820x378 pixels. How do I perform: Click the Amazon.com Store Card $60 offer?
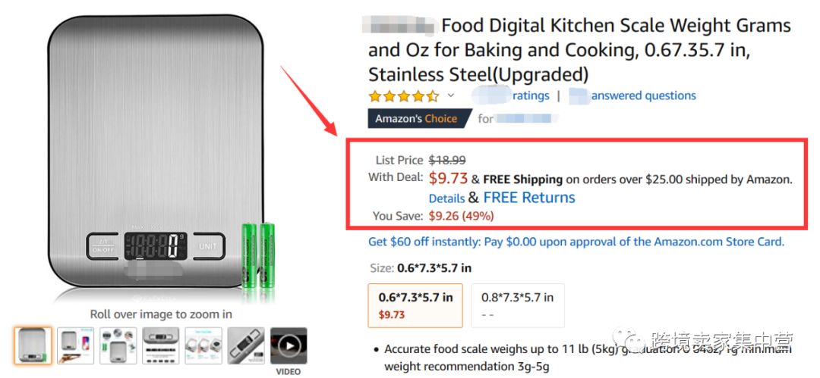(x=576, y=242)
